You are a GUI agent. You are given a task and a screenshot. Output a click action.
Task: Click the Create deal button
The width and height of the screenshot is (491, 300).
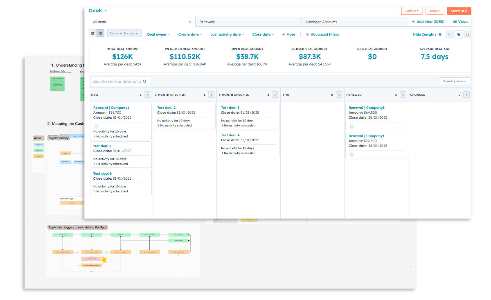(x=459, y=11)
